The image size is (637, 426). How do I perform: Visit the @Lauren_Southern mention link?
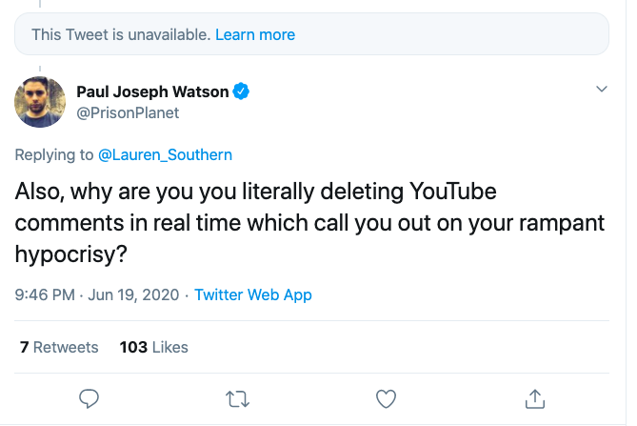(x=165, y=154)
